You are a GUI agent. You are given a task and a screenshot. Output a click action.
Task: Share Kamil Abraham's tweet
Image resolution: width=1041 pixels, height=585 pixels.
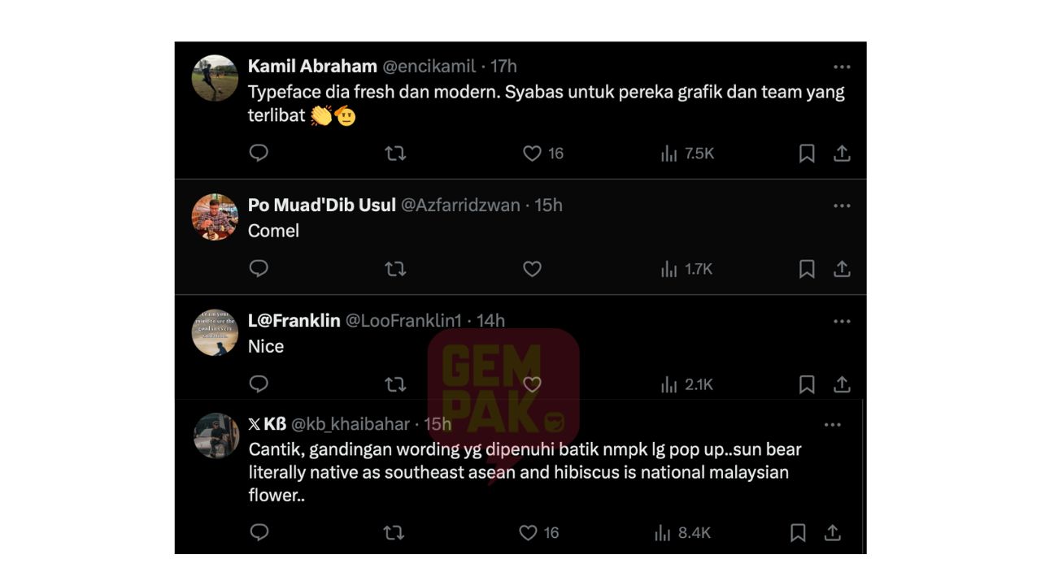842,153
